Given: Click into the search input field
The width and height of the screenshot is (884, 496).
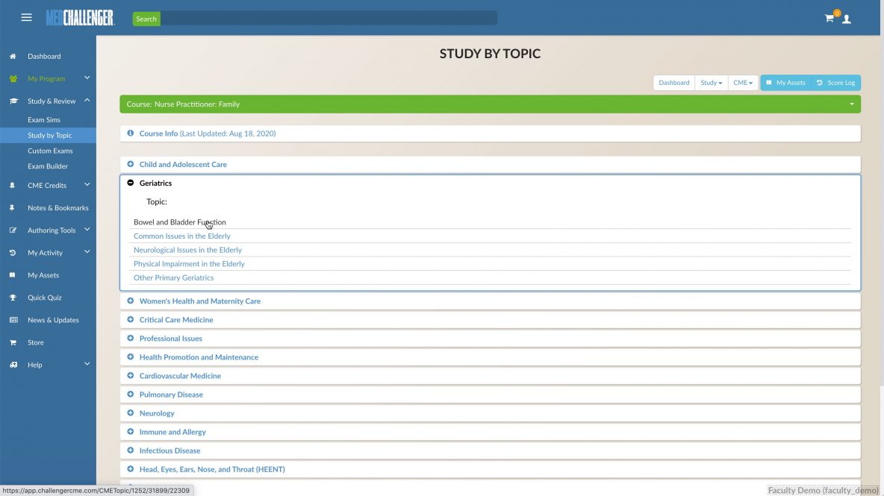Looking at the screenshot, I should point(329,19).
